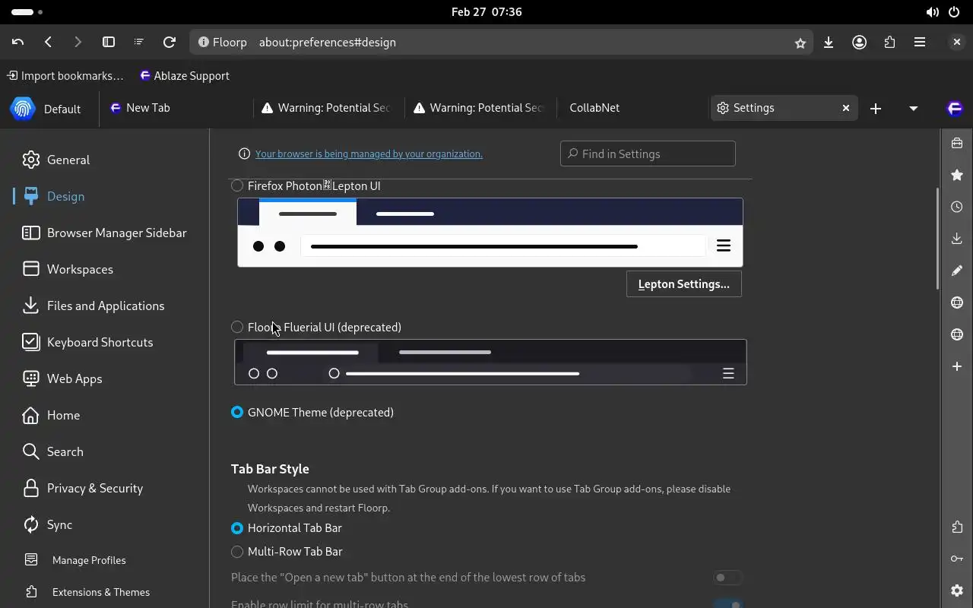Expand the list all tabs dropdown arrow
Viewport: 973px width, 608px height.
tap(914, 109)
